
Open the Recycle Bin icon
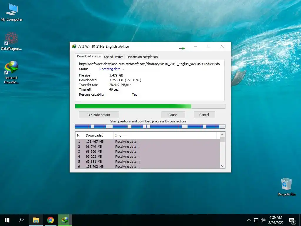pyautogui.click(x=286, y=187)
